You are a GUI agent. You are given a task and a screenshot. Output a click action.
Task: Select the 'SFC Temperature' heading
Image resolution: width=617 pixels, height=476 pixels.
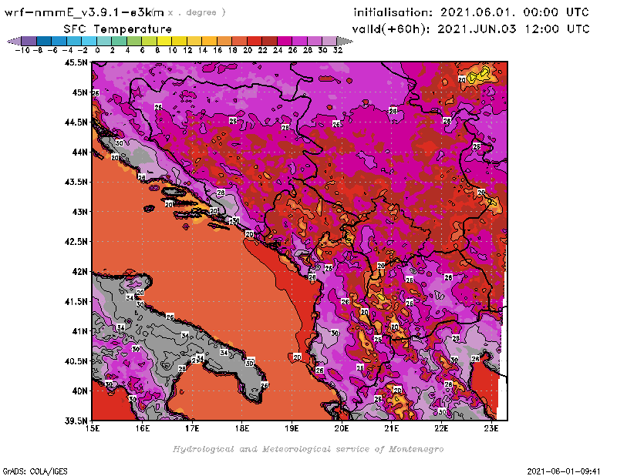(118, 29)
